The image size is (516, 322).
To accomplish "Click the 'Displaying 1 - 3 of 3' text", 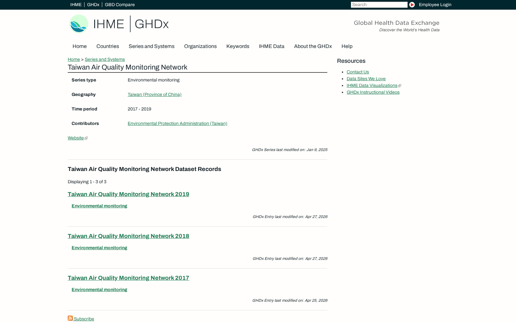I will 87,182.
